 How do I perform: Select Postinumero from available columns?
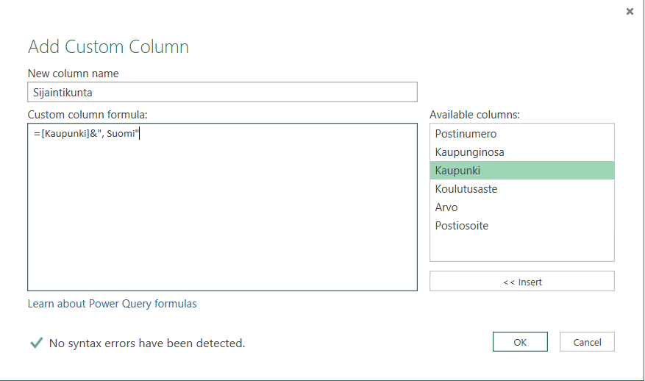point(466,134)
